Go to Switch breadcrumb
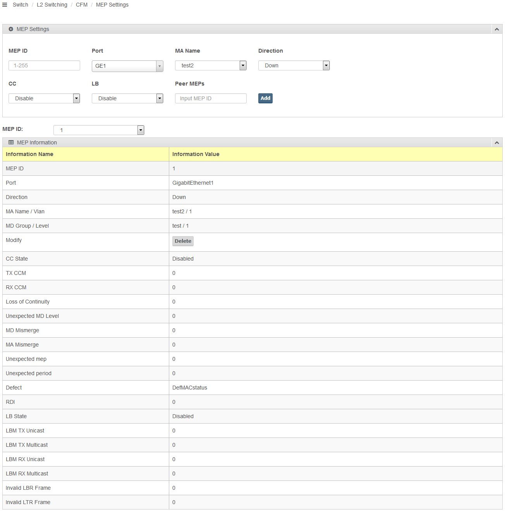This screenshot has height=513, width=505. [x=21, y=5]
